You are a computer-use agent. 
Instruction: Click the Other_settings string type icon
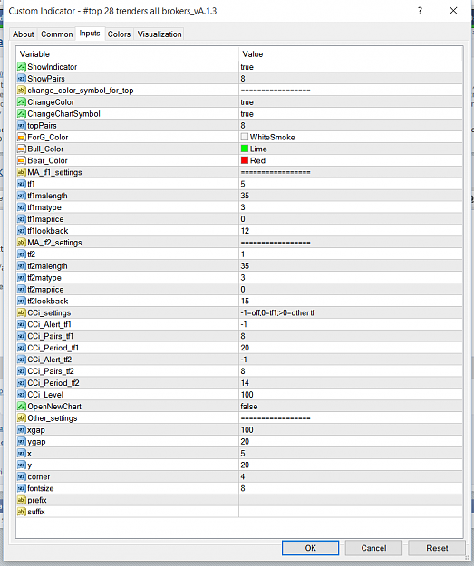(x=22, y=418)
